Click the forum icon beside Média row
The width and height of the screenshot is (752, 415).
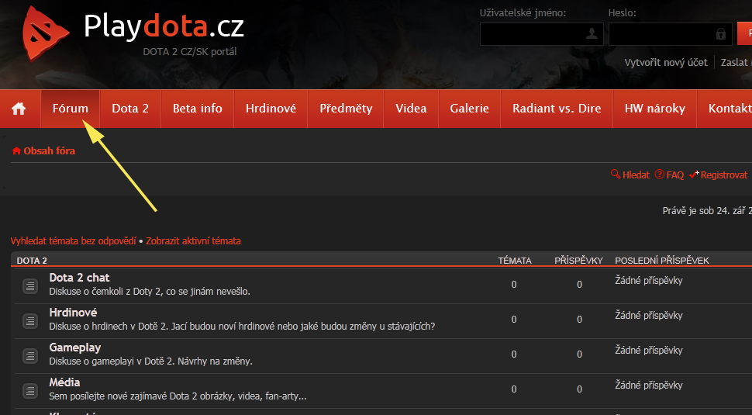[30, 391]
